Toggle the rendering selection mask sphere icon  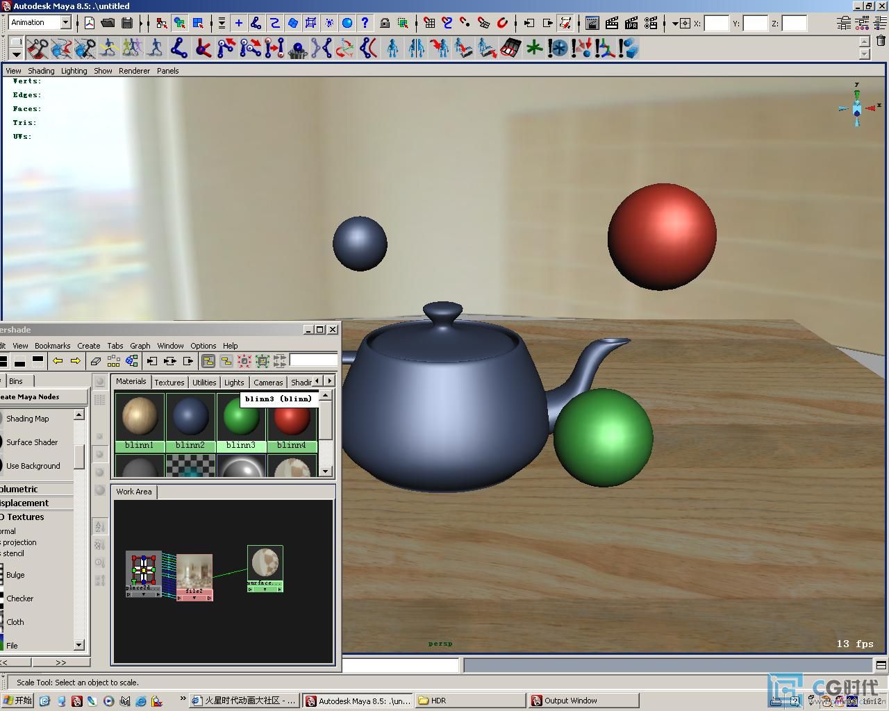tap(347, 23)
